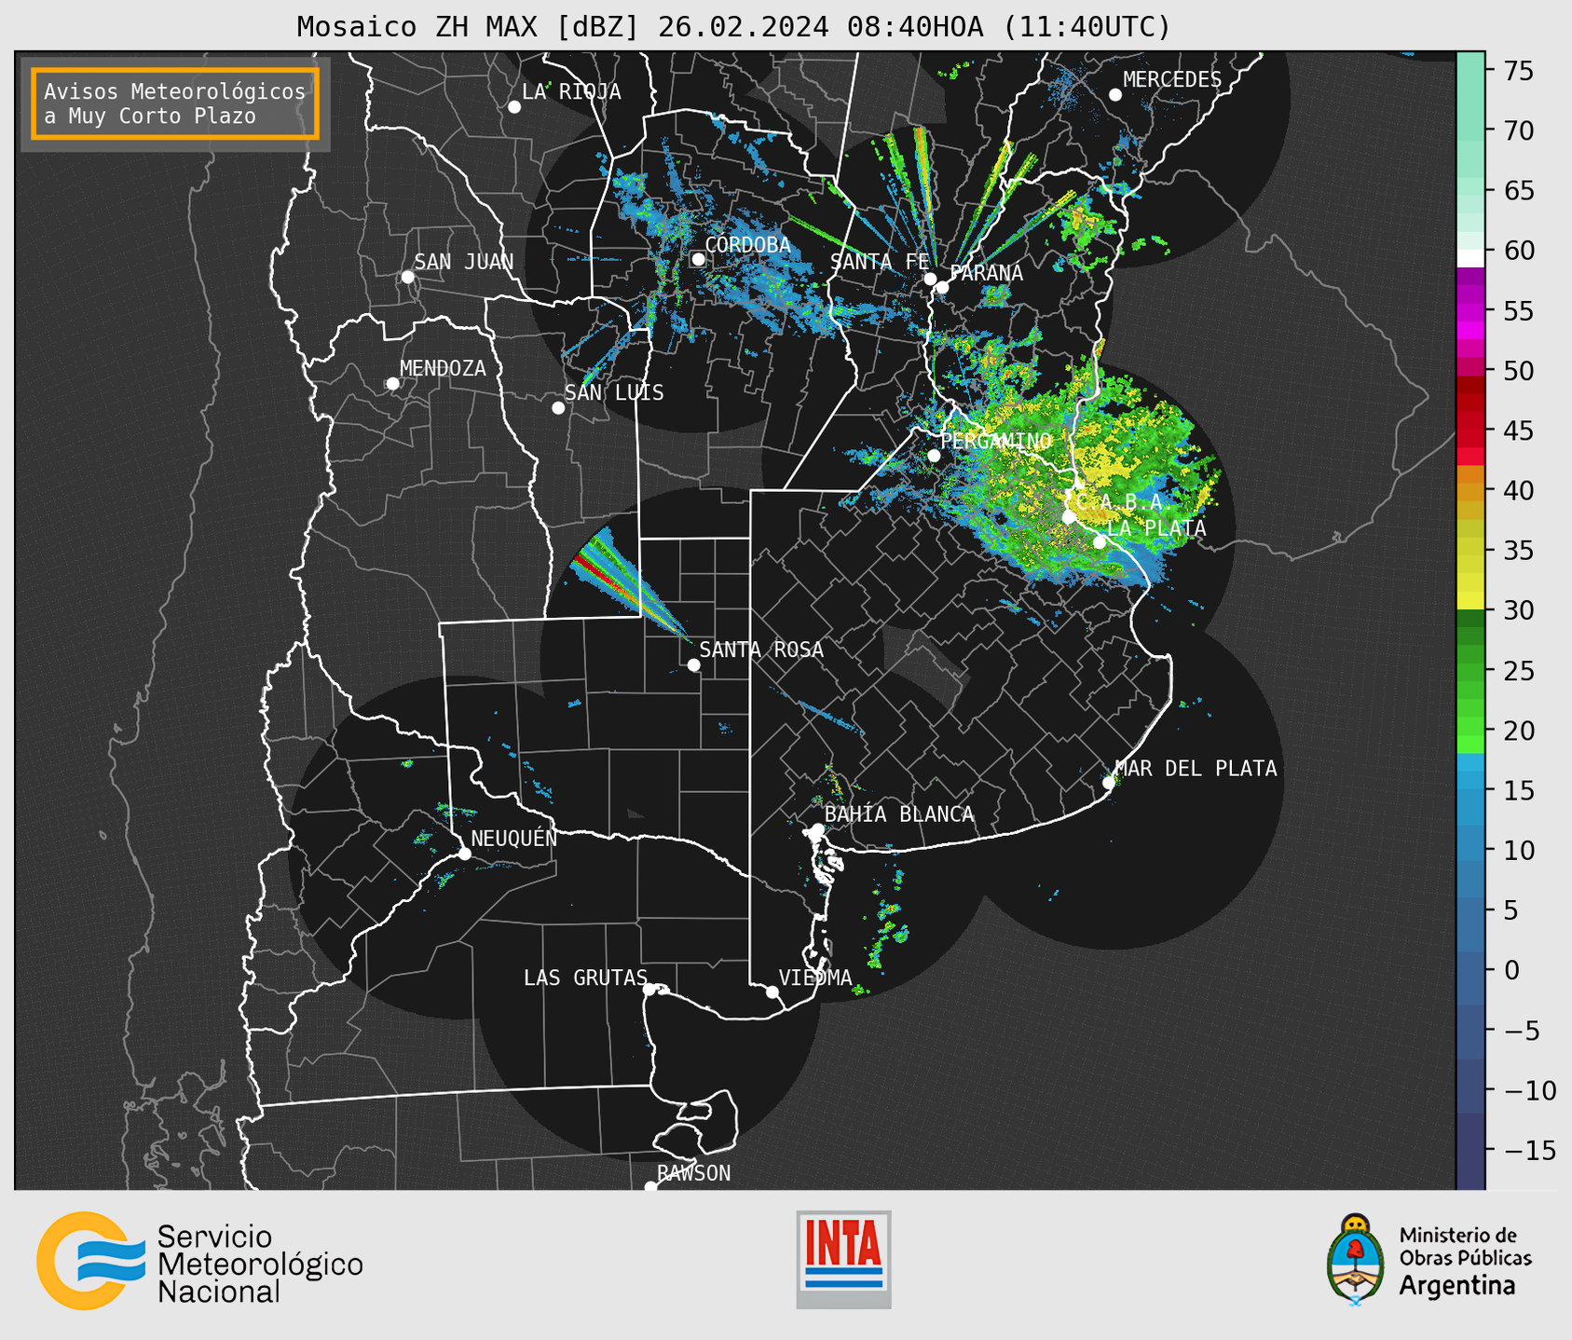This screenshot has width=1572, height=1340.
Task: Click the 0 label on the colorbar scale
Action: coord(1511,970)
